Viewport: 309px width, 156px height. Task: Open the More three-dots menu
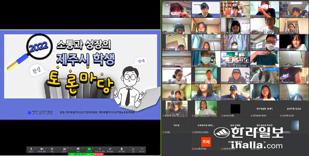pos(142,149)
